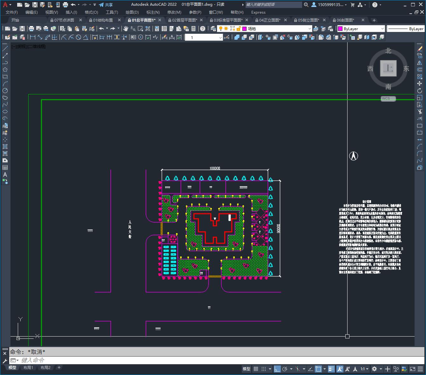The height and width of the screenshot is (375, 426).
Task: Open the annotation scale 1:1 dropdown
Action: point(364,369)
